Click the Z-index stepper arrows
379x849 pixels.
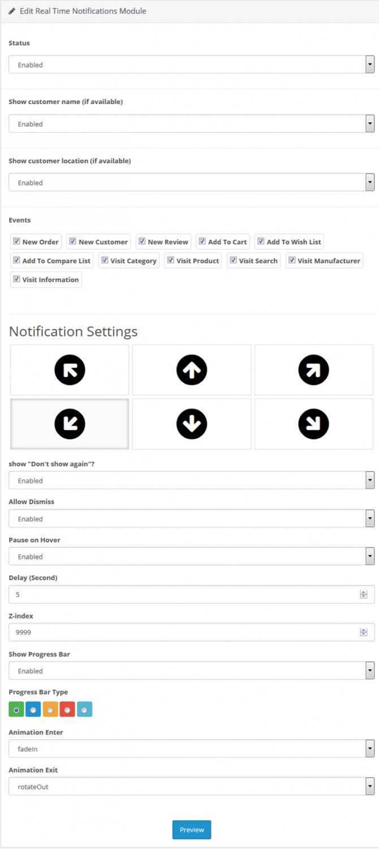click(364, 632)
